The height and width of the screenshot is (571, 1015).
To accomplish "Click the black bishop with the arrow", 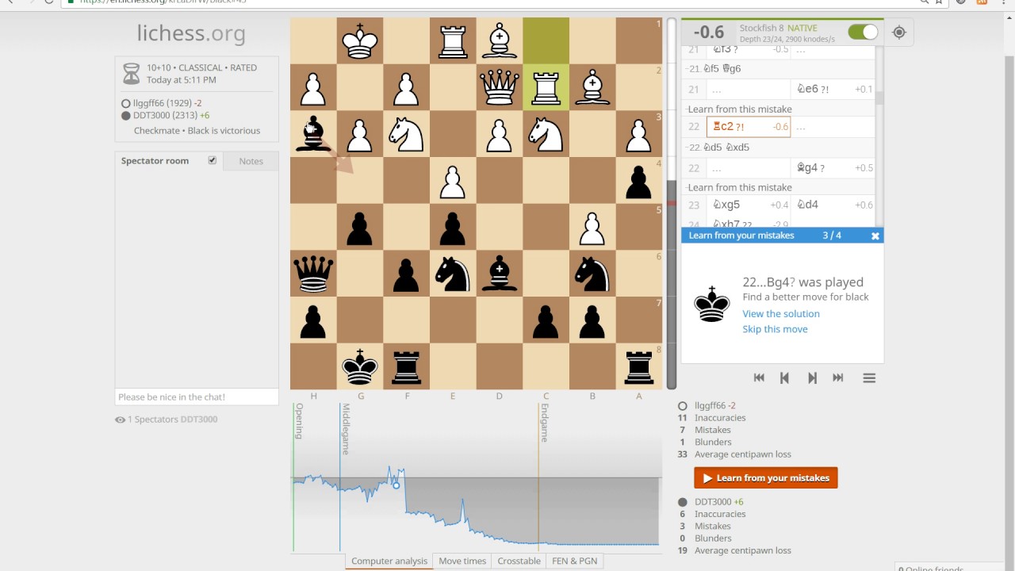I will [x=313, y=135].
